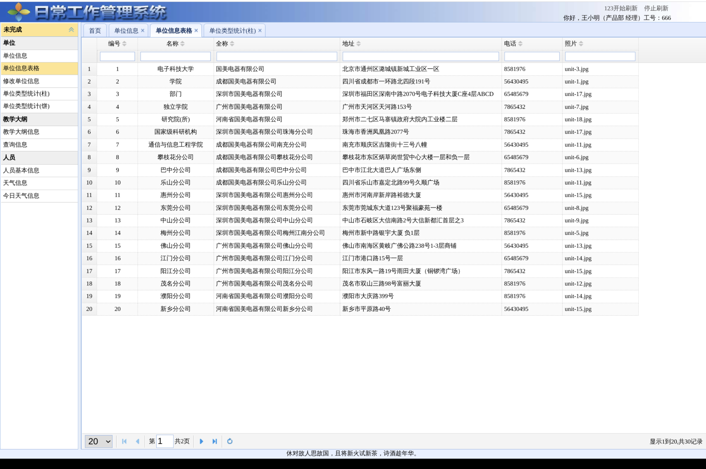Click the page number input field
706x469 pixels.
(165, 441)
